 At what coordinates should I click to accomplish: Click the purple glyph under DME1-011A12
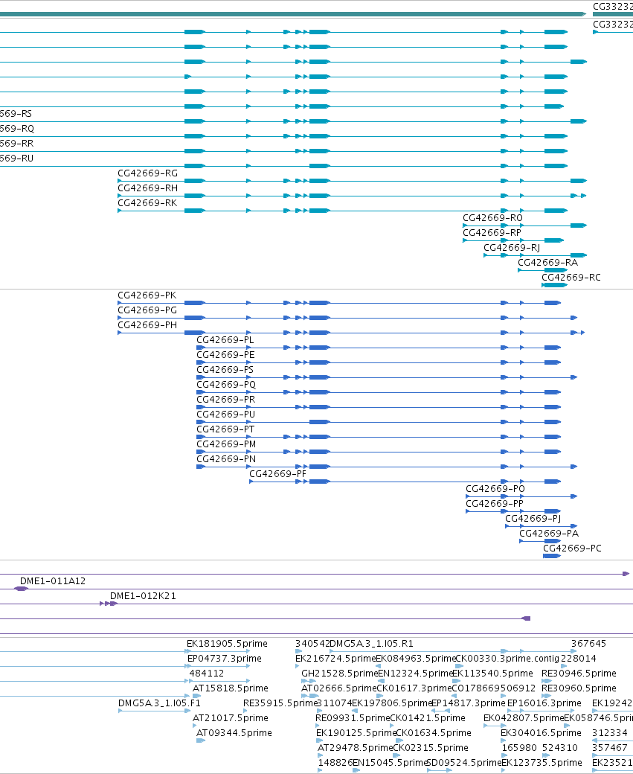(22, 589)
